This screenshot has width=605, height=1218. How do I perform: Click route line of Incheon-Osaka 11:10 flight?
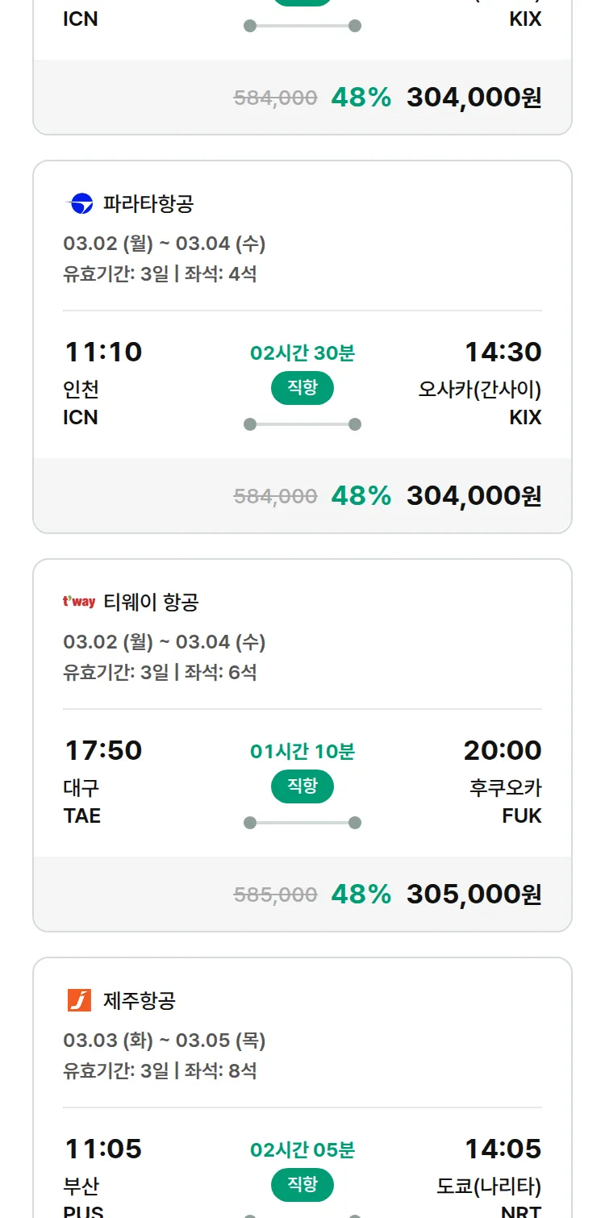302,424
